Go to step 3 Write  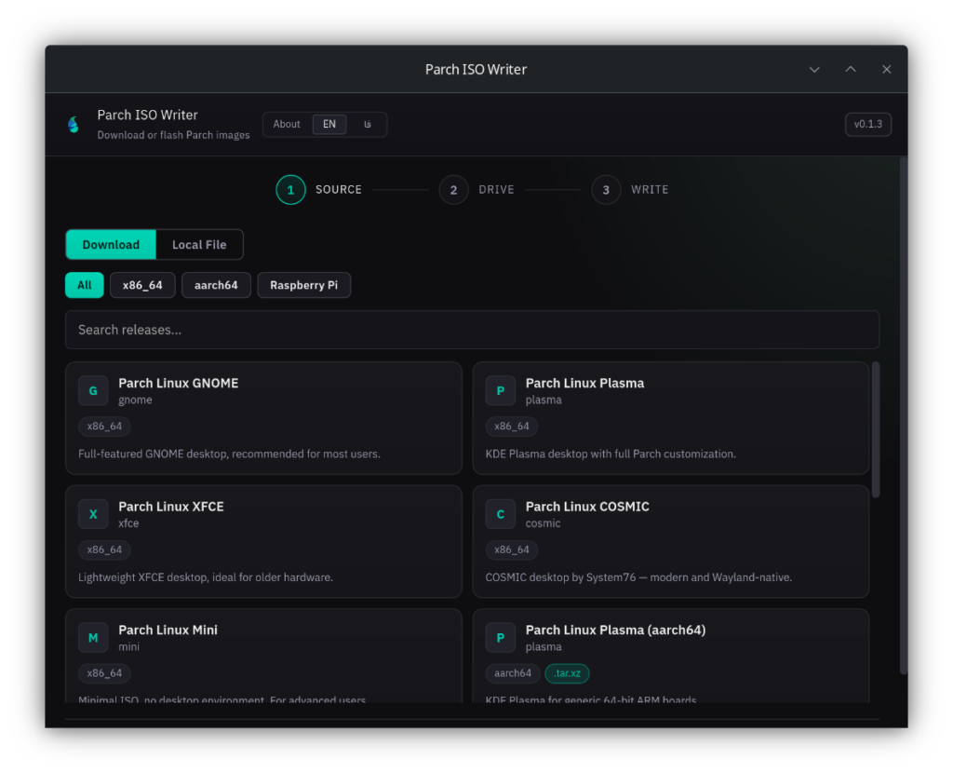[x=630, y=190]
